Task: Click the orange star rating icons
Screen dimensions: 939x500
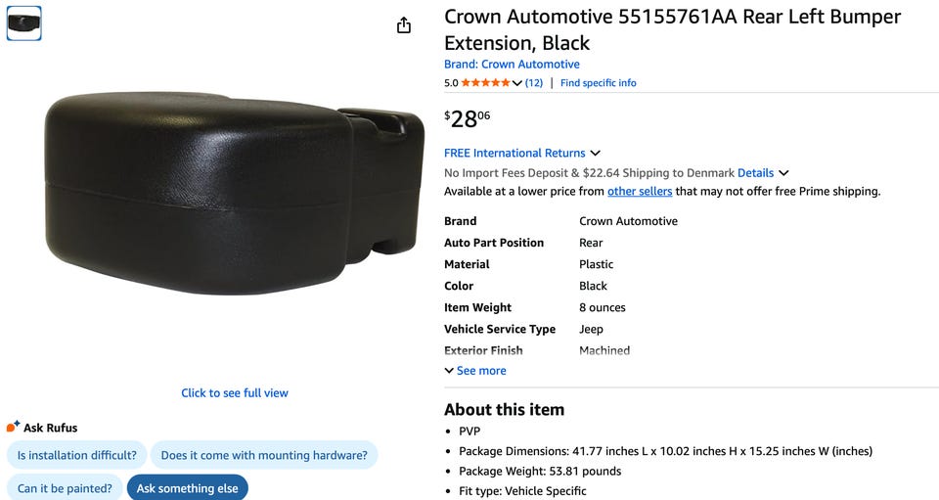Action: click(485, 83)
